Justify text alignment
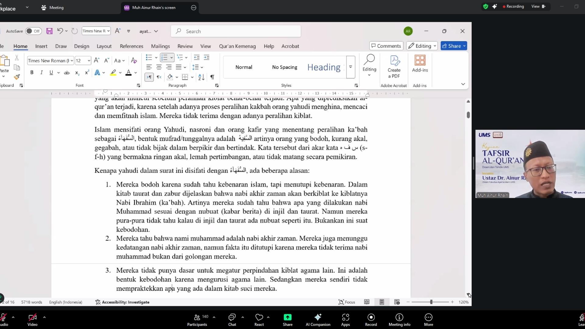 pos(179,67)
